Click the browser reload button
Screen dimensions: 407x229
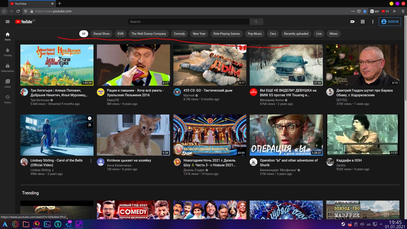click(x=18, y=11)
